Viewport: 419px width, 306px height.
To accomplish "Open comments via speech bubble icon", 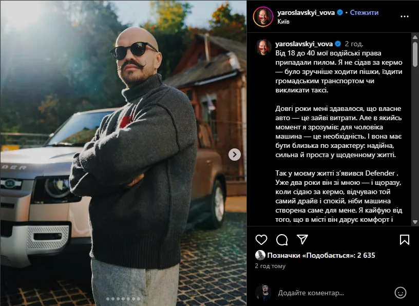I will pyautogui.click(x=282, y=240).
